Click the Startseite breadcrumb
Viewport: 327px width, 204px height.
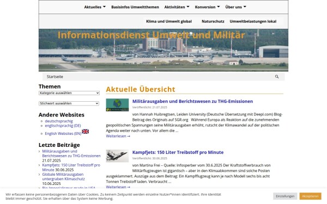(55, 77)
